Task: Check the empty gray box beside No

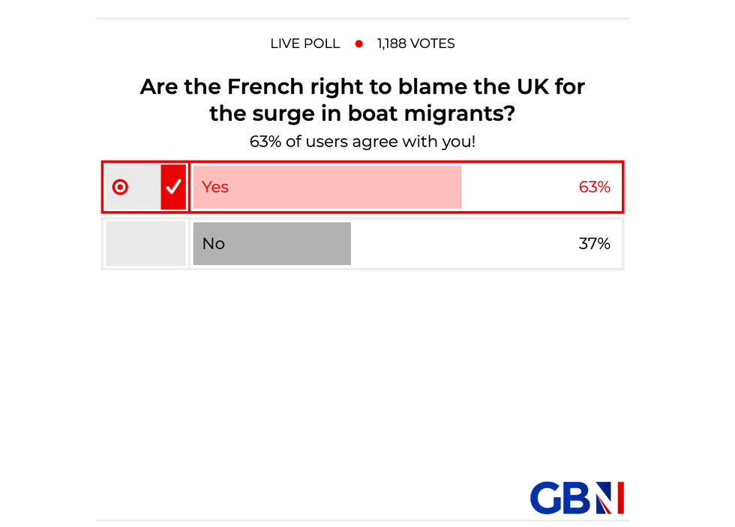Action: 145,244
